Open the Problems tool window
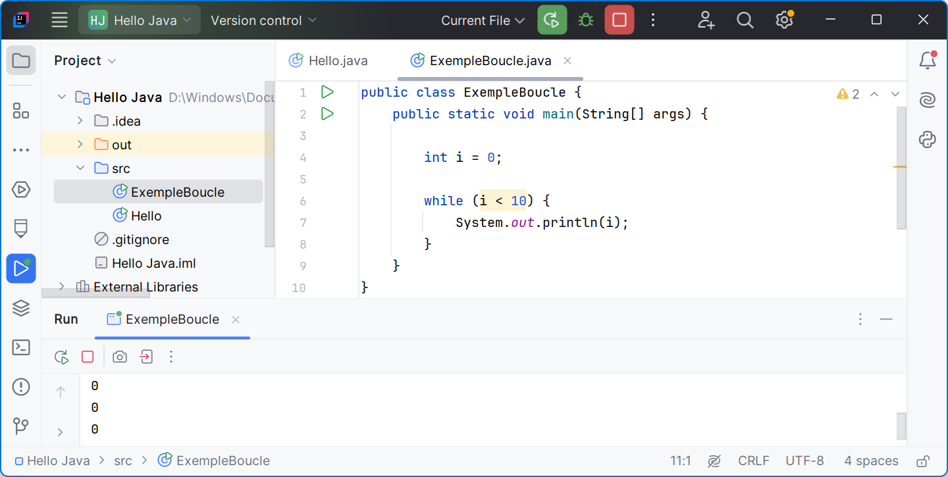Image resolution: width=948 pixels, height=477 pixels. (x=21, y=386)
